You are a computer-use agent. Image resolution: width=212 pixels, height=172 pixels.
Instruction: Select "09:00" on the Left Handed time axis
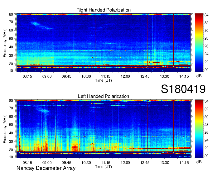[x=47, y=163]
